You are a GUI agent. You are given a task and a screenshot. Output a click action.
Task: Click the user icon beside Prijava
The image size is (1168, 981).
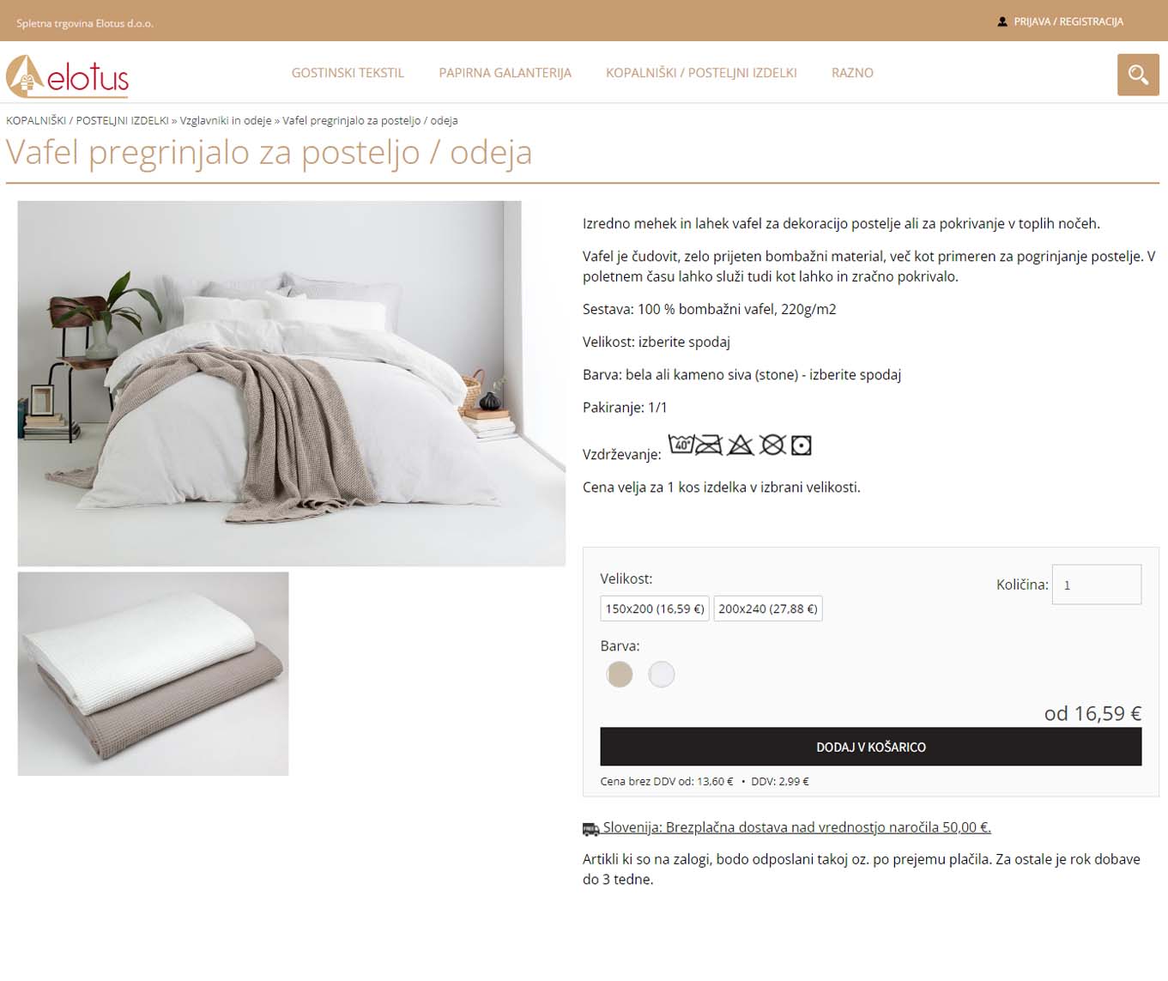coord(1002,21)
